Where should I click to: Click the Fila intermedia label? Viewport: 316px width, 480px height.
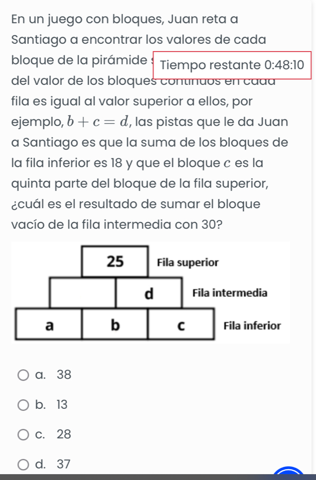click(230, 293)
